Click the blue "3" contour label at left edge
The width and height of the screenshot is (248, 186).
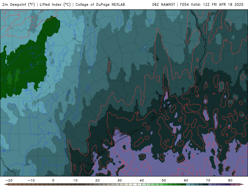pos(3,151)
